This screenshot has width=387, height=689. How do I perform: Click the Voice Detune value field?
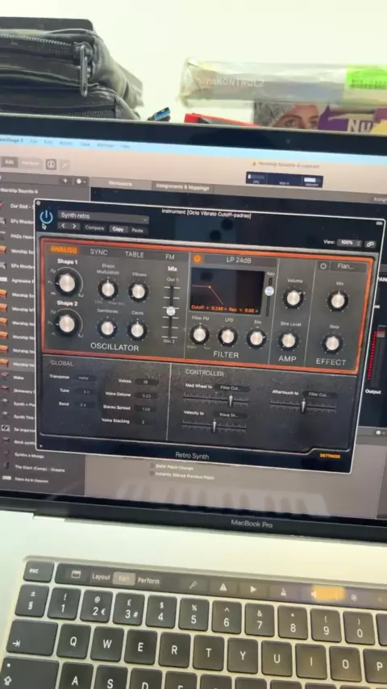[x=146, y=395]
